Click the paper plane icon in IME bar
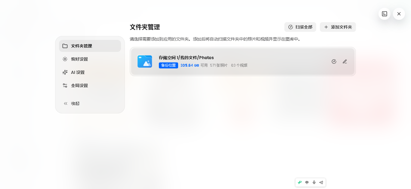 coord(321,182)
